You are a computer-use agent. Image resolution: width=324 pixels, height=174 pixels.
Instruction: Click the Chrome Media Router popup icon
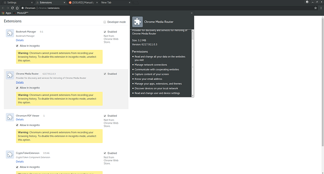point(138,22)
